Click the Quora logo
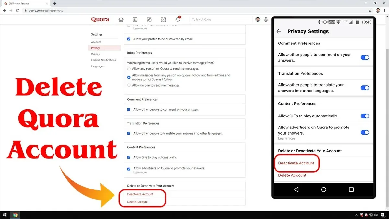The image size is (389, 219). point(100,19)
